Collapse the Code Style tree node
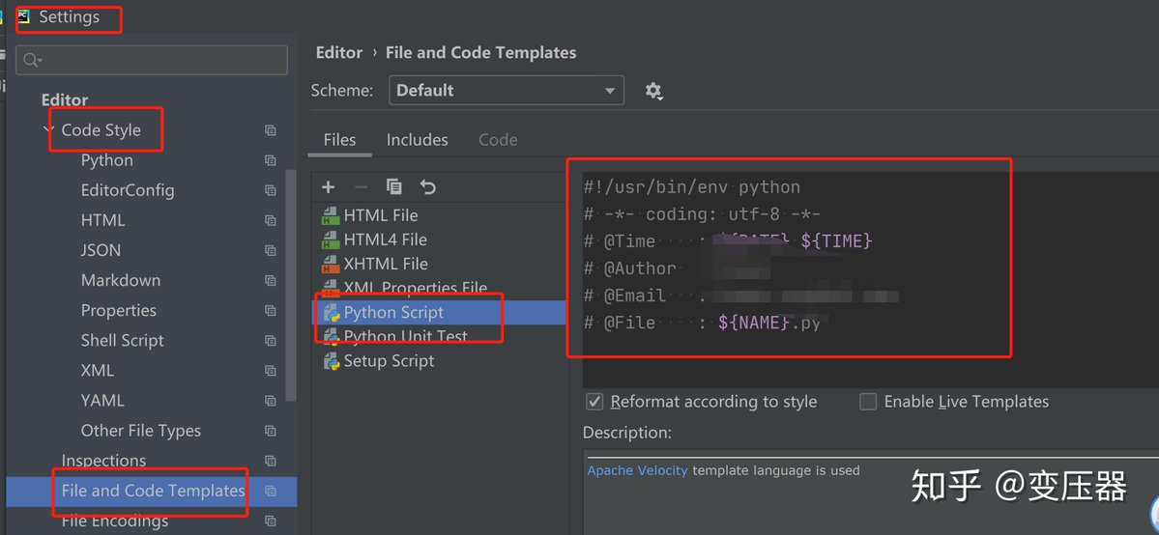 [48, 130]
